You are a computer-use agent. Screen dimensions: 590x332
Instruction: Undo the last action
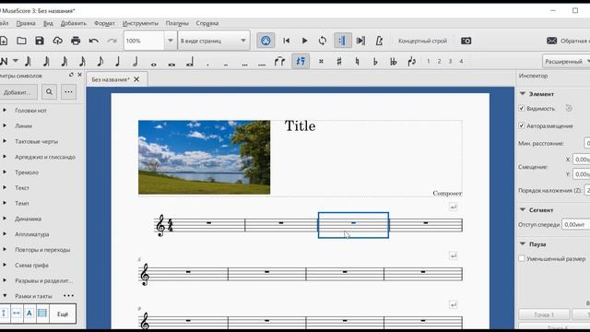point(94,41)
